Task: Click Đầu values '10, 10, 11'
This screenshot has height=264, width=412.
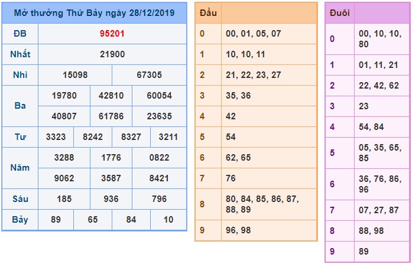Action: pos(245,54)
